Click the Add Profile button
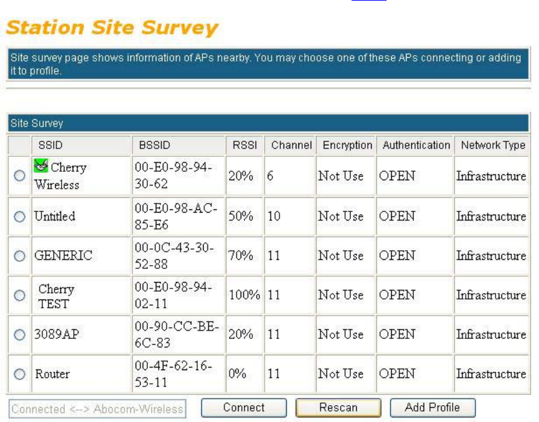This screenshot has height=422, width=539. (433, 408)
